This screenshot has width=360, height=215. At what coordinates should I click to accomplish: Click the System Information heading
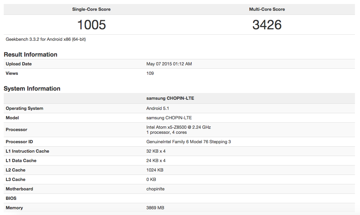[x=32, y=89]
